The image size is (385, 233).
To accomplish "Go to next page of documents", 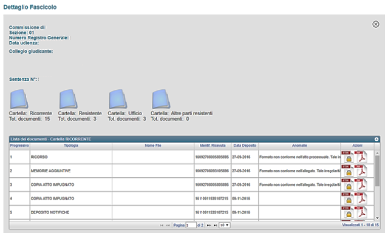I will click(x=209, y=225).
